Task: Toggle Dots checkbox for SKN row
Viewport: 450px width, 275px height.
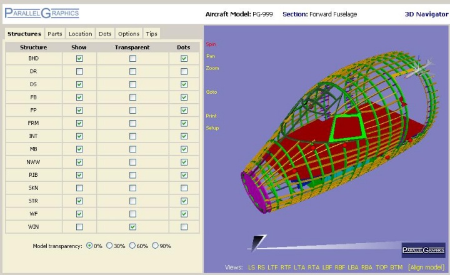Action: pos(184,188)
